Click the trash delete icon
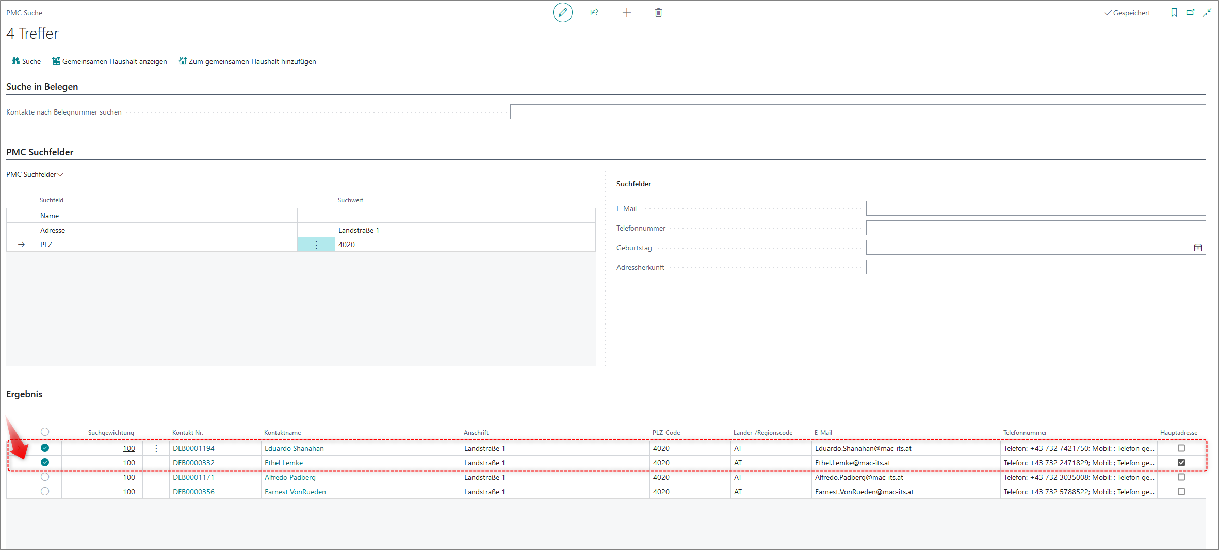 click(658, 12)
